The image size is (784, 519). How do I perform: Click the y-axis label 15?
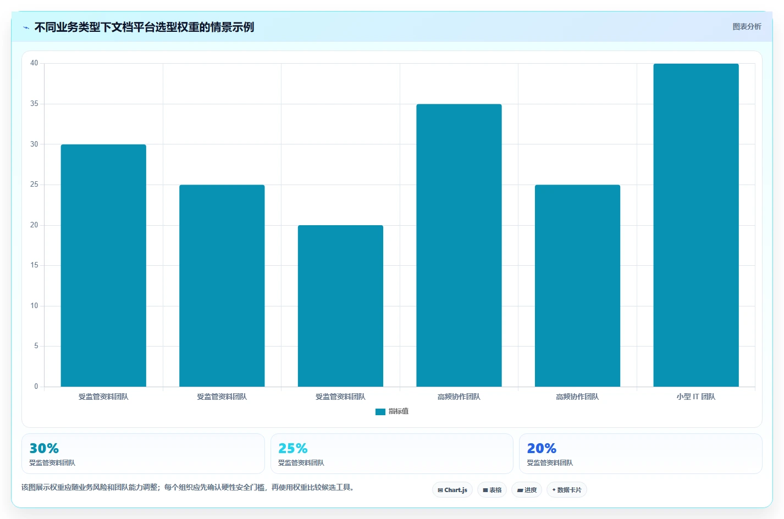pyautogui.click(x=34, y=265)
